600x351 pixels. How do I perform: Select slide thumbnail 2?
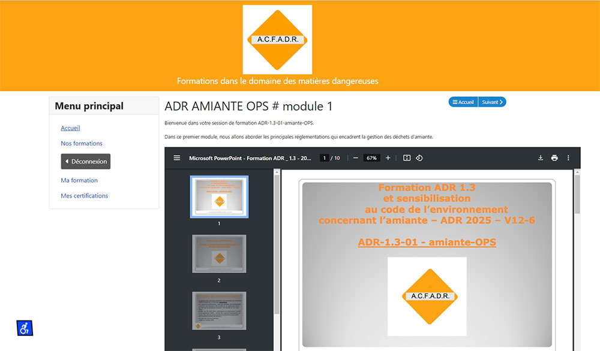click(x=219, y=254)
